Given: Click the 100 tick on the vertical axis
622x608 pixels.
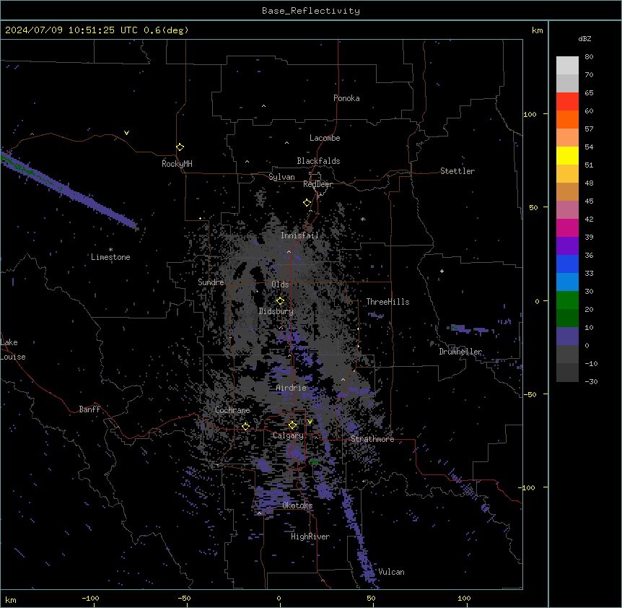Looking at the screenshot, I should click(530, 114).
